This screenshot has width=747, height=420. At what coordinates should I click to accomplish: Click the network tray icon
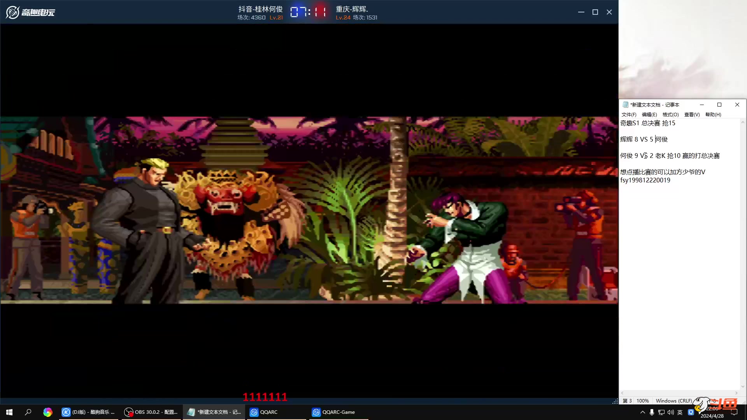tap(661, 412)
